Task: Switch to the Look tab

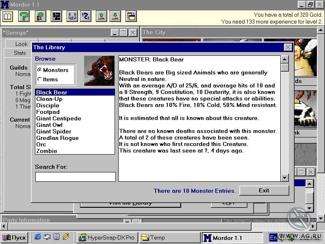Action: pyautogui.click(x=22, y=44)
